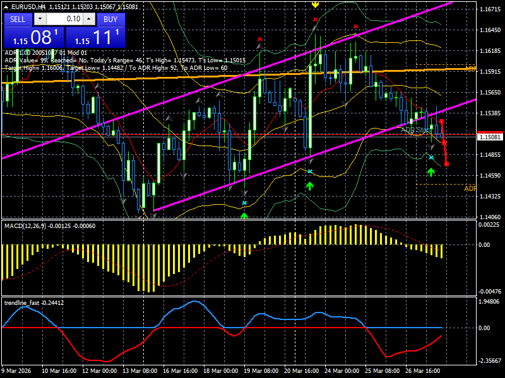Click the 10 Mar 16:00 time axis label

click(x=59, y=370)
